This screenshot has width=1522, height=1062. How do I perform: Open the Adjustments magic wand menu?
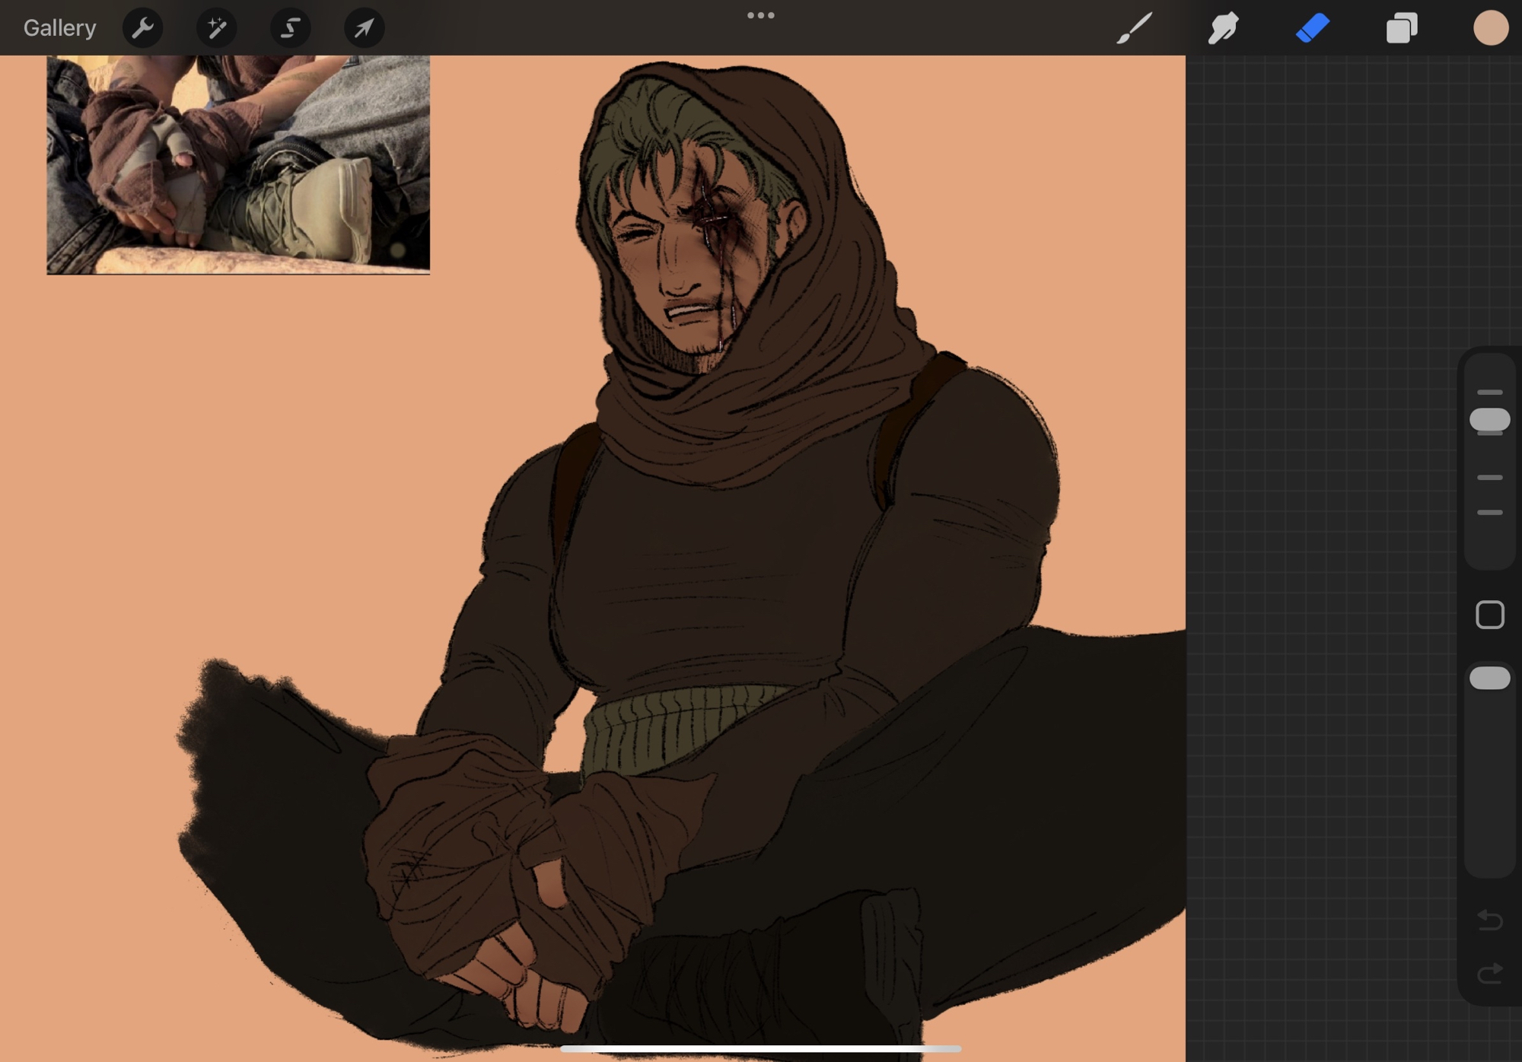pyautogui.click(x=216, y=28)
